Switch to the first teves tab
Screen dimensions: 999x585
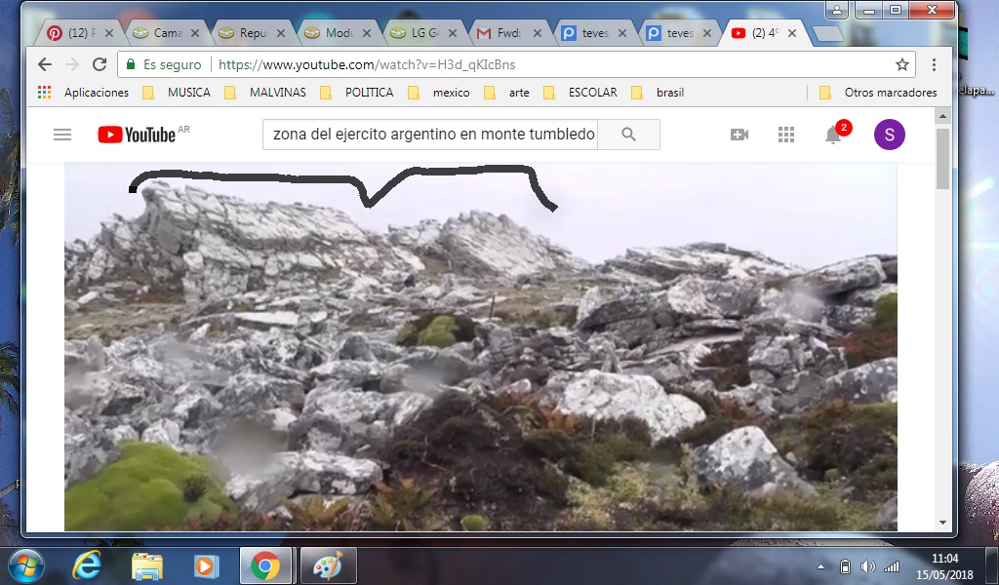coord(594,33)
